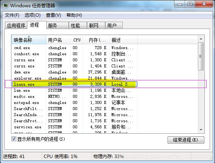Screen dimensions: 215x163
Task: Sort by the 用户名 column header
Action: click(x=58, y=40)
